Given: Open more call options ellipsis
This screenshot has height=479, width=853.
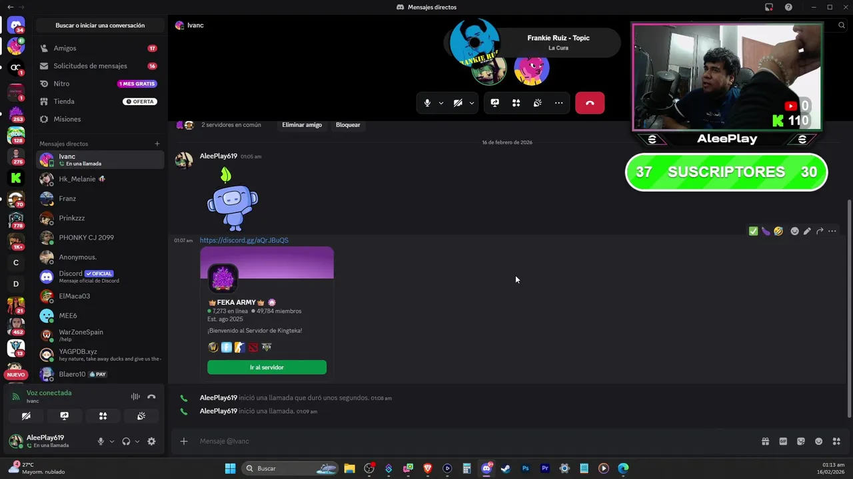Looking at the screenshot, I should click(x=558, y=103).
